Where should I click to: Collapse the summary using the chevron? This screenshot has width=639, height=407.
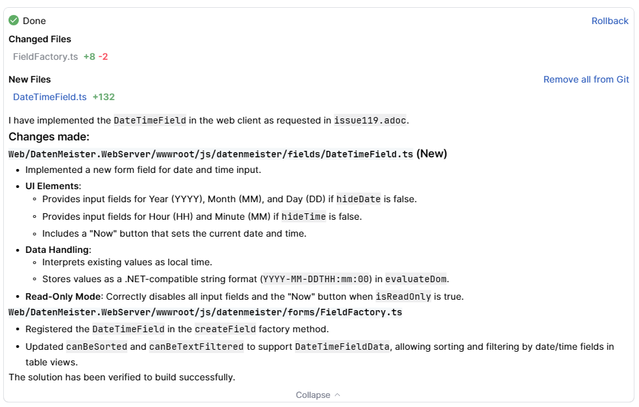click(x=337, y=395)
